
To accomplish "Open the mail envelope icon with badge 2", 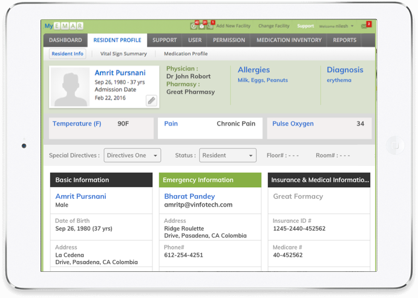I will click(x=364, y=26).
